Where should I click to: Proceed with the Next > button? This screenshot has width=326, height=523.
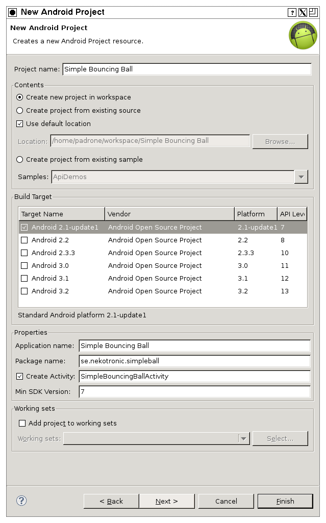(167, 502)
